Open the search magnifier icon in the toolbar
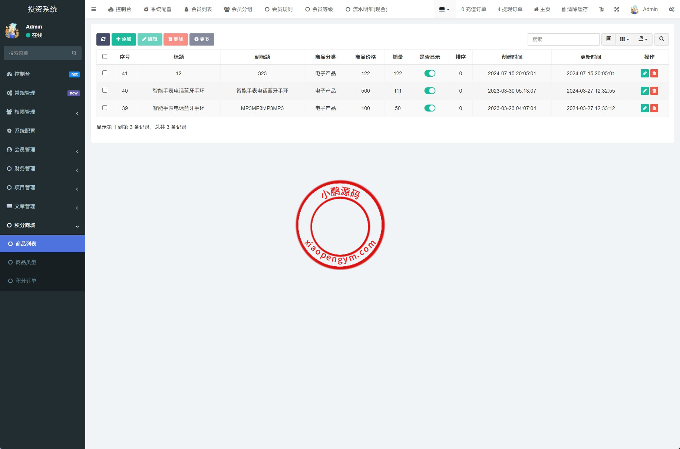This screenshot has height=449, width=680. pyautogui.click(x=662, y=39)
